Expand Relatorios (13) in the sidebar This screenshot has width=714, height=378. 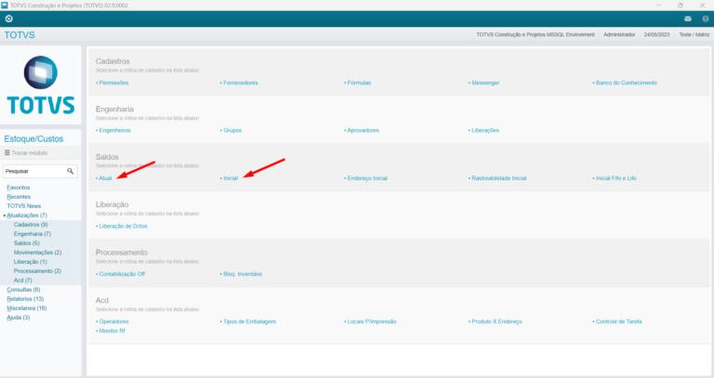point(25,299)
